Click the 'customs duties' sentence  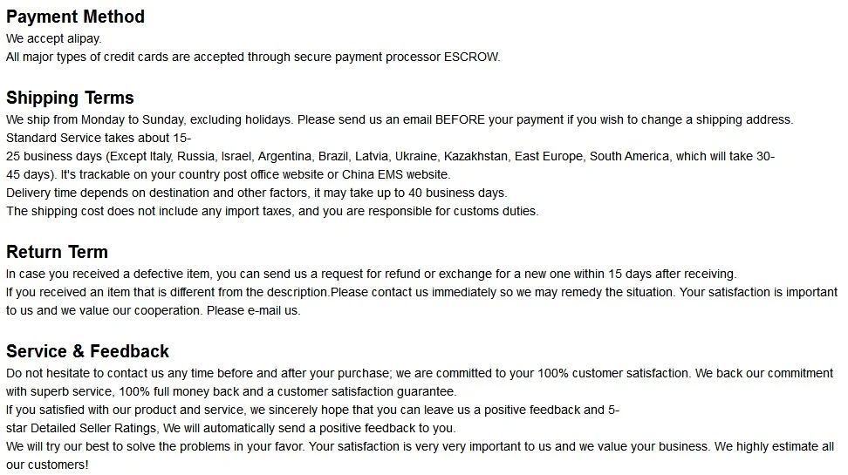point(272,211)
